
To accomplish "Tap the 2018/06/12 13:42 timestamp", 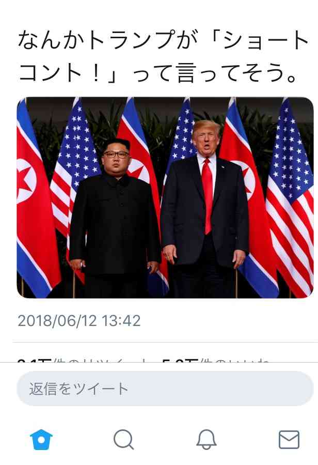I will click(x=79, y=321).
